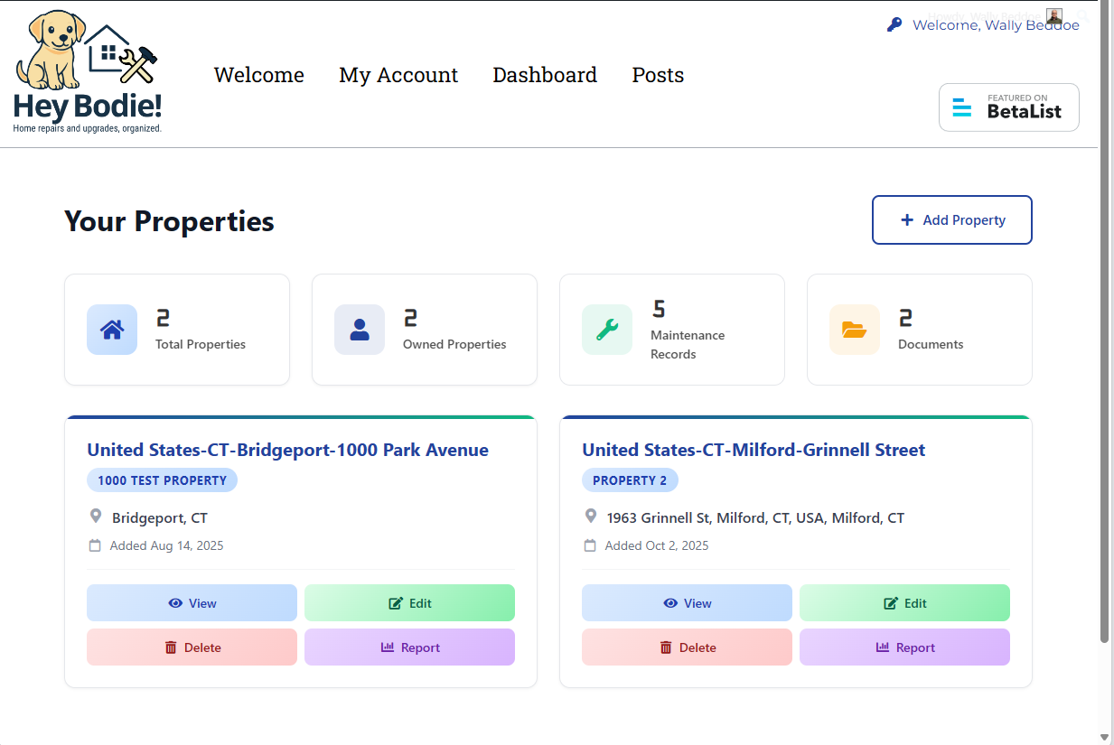Click the key icon beside Welcome text
This screenshot has height=745, width=1114.
[894, 25]
